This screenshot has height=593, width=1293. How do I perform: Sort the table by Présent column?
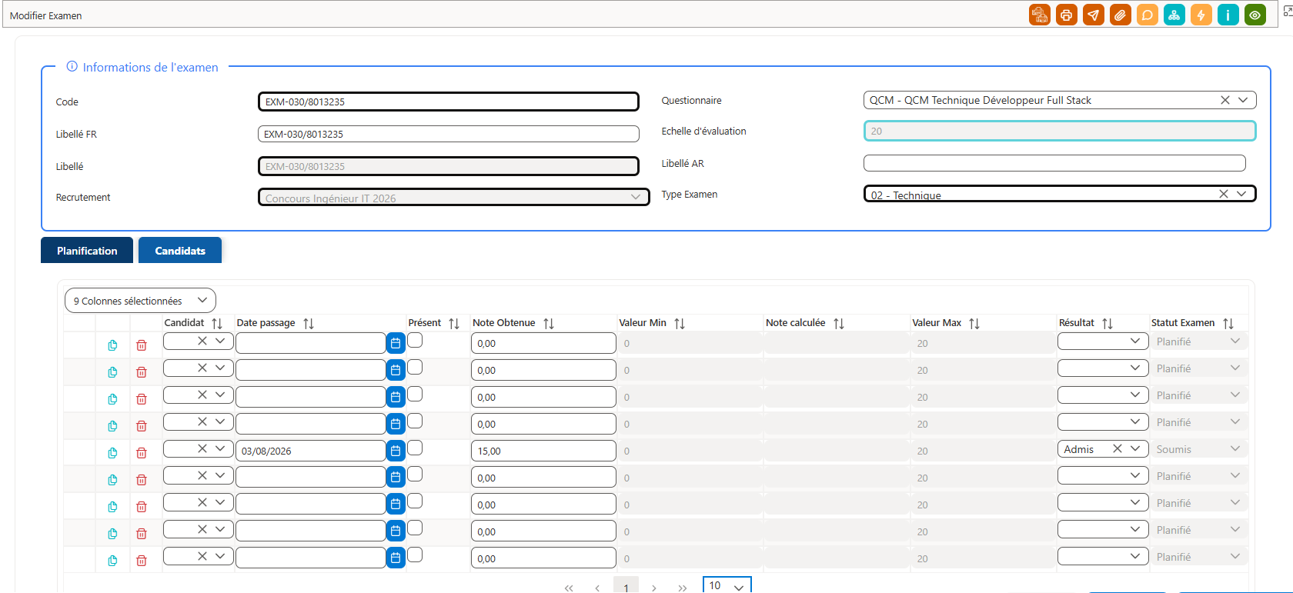point(454,324)
